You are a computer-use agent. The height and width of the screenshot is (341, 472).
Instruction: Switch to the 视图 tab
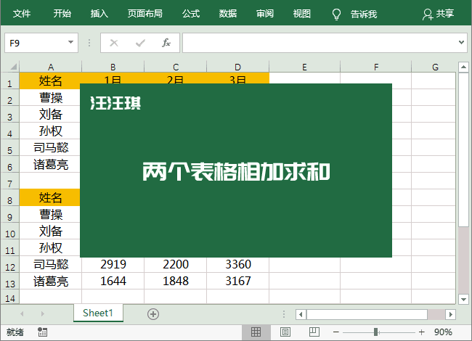302,14
